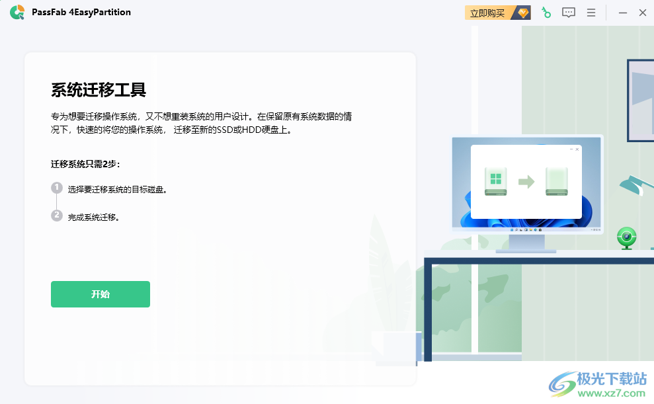Select step 2 circle indicator

(x=57, y=215)
